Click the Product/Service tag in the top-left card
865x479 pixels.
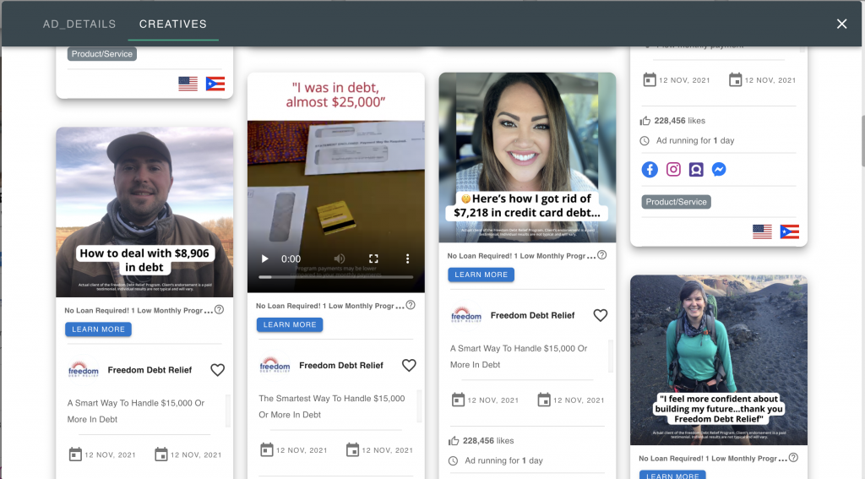point(102,54)
